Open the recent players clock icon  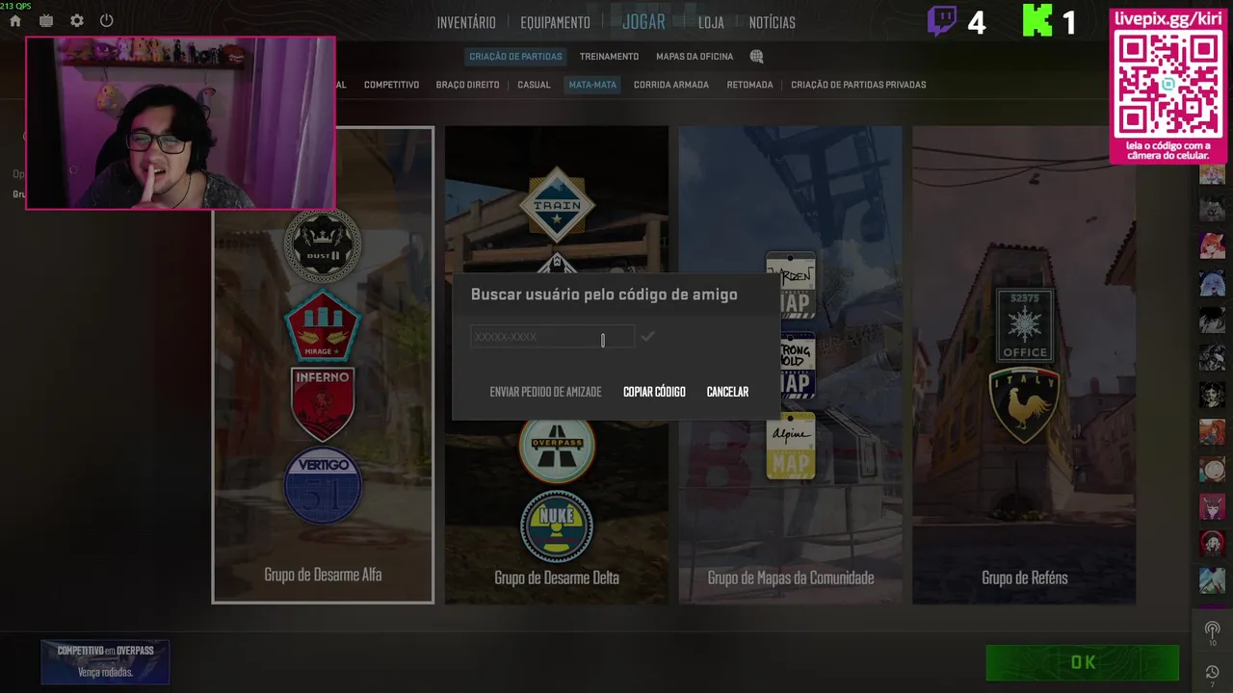point(1212,673)
